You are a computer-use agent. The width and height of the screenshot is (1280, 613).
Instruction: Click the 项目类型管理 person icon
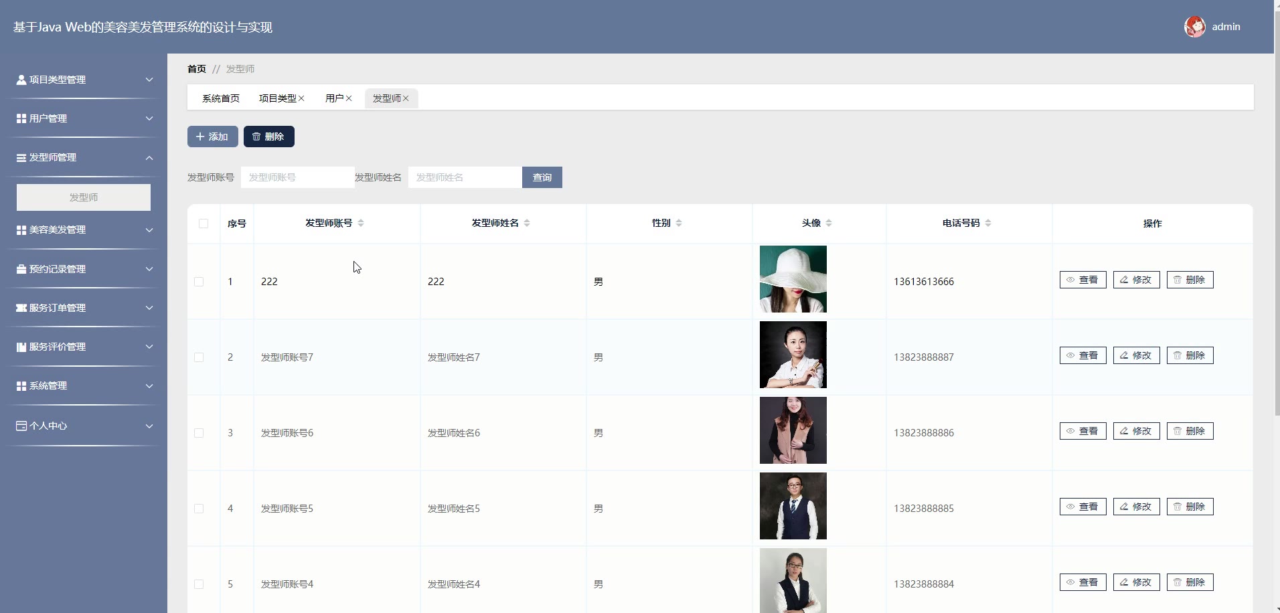(x=21, y=80)
